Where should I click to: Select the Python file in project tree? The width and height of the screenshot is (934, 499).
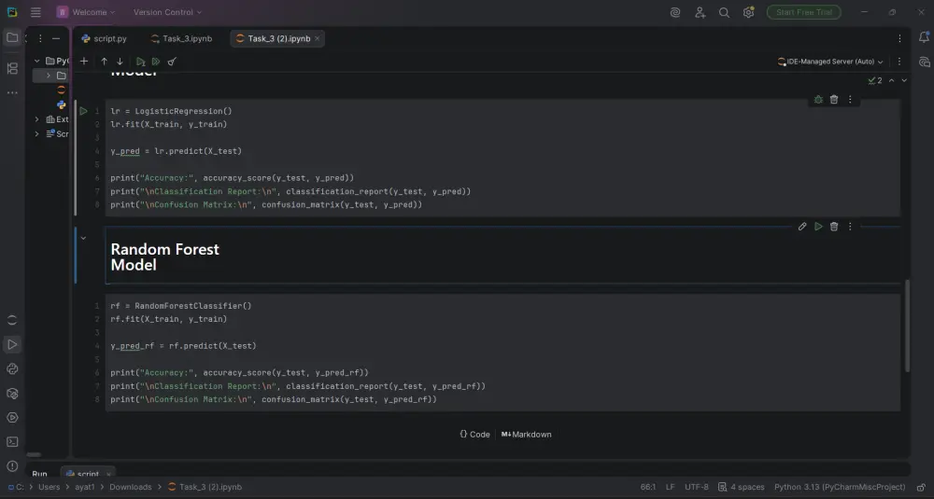62,104
